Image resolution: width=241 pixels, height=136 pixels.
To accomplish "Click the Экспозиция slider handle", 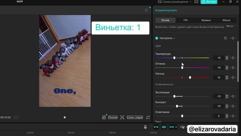I will tap(174, 96).
